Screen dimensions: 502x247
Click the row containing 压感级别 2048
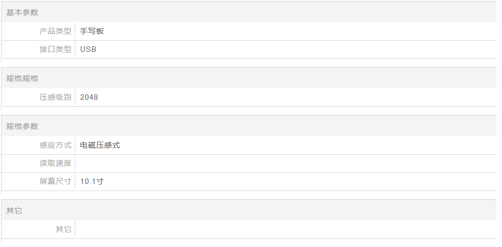click(x=248, y=97)
